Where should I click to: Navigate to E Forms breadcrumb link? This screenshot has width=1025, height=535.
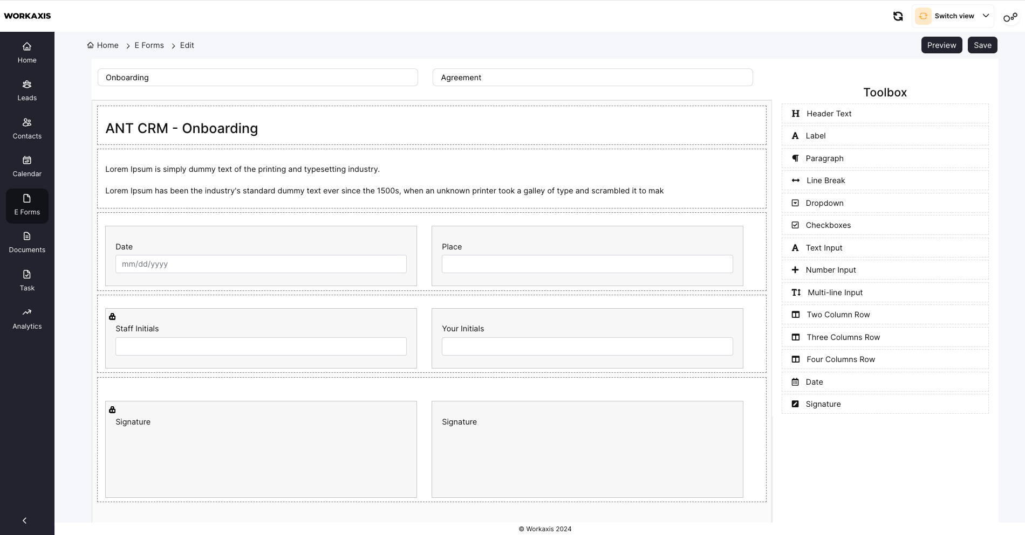pos(149,45)
